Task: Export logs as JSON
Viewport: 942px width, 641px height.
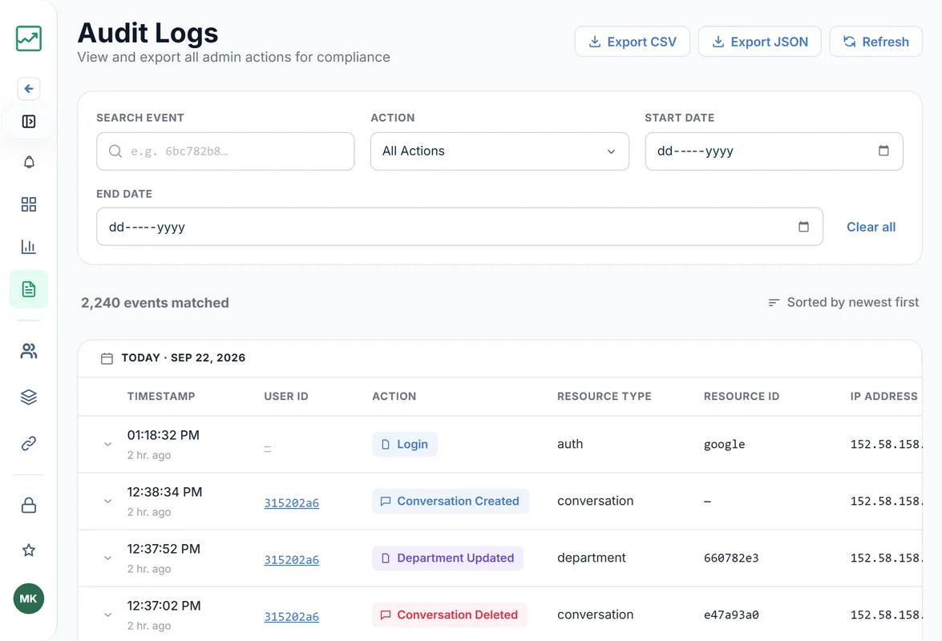Action: (759, 42)
